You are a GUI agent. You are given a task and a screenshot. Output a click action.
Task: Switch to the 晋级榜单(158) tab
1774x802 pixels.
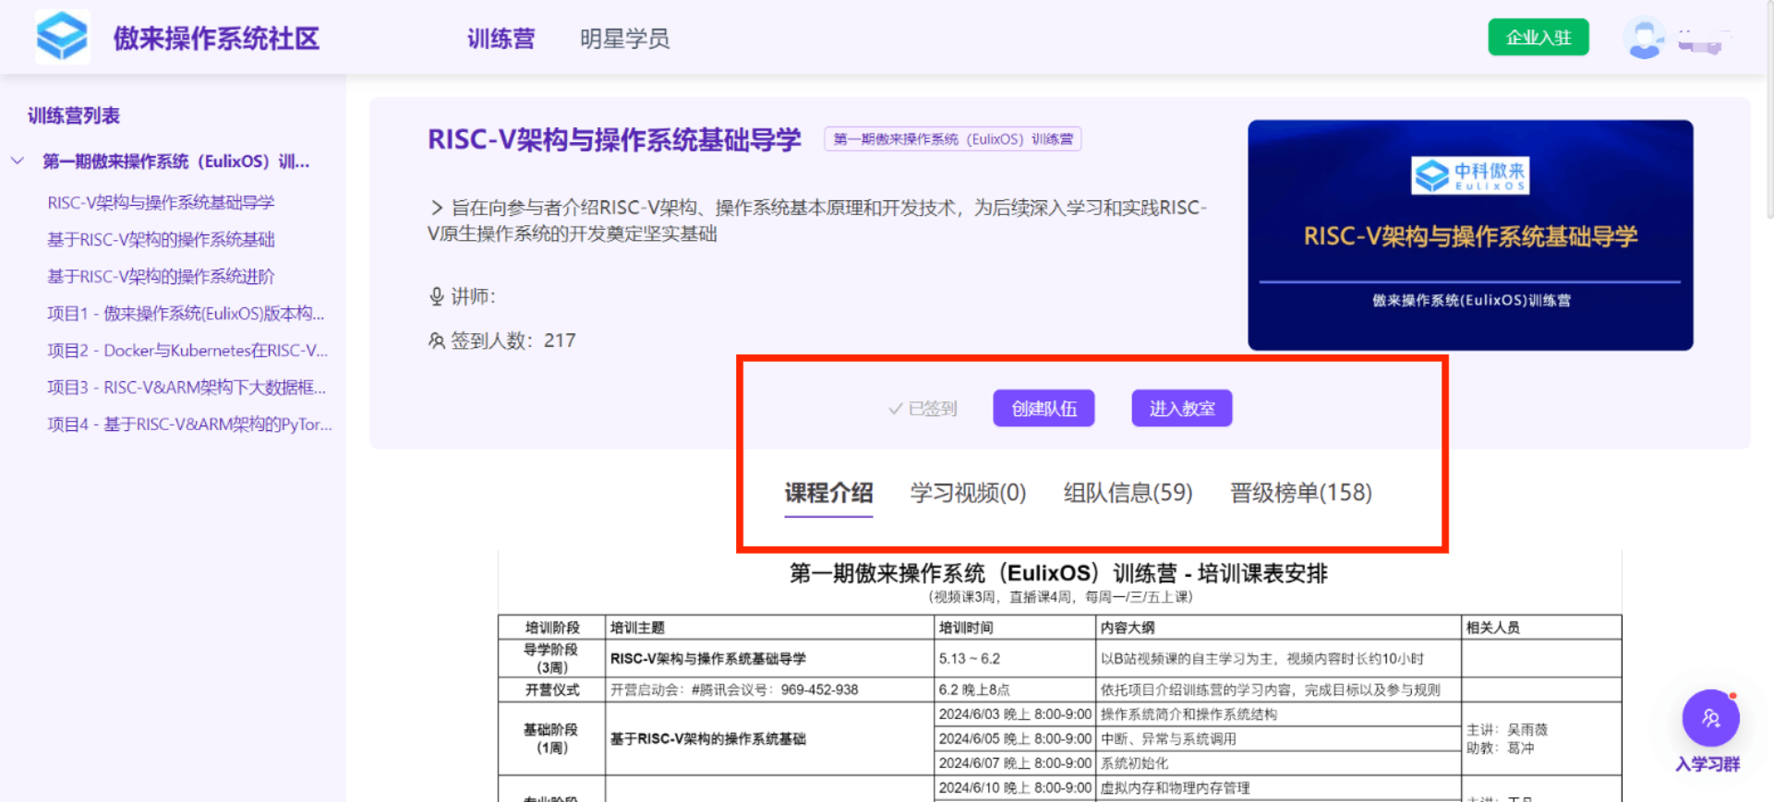pos(1300,493)
